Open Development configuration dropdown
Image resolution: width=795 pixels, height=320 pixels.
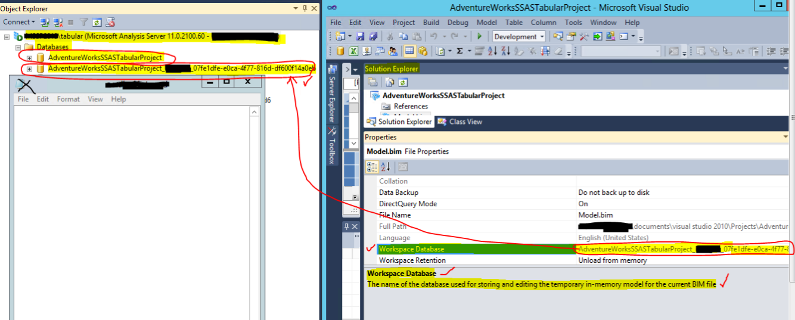click(519, 36)
